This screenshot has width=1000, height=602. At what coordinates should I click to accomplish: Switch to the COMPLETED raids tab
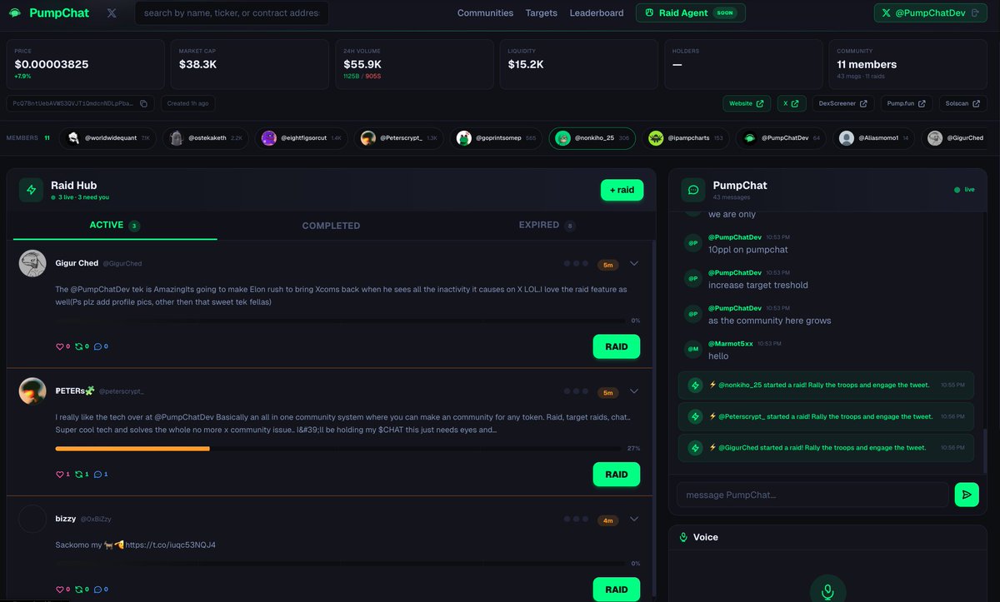(331, 226)
